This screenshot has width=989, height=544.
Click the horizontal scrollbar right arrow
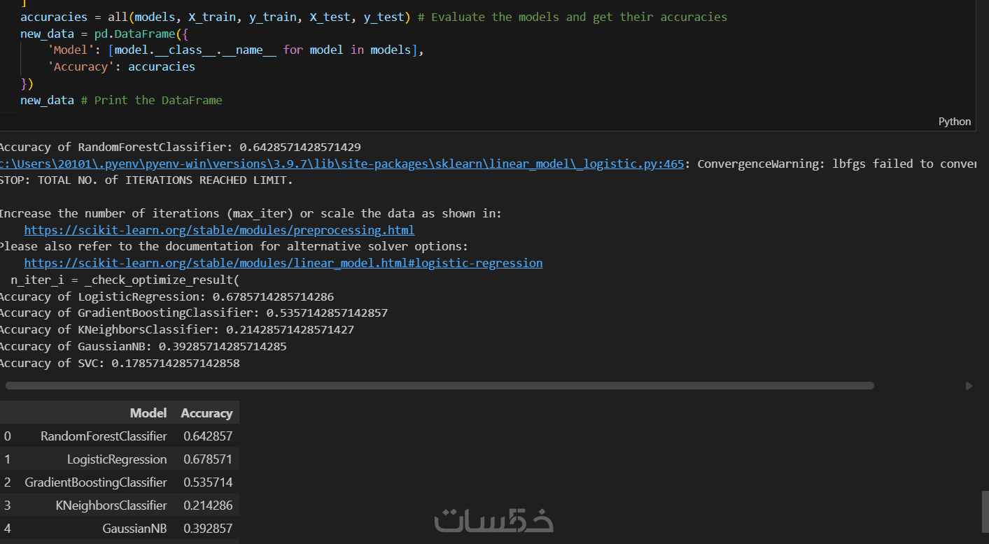pyautogui.click(x=969, y=385)
